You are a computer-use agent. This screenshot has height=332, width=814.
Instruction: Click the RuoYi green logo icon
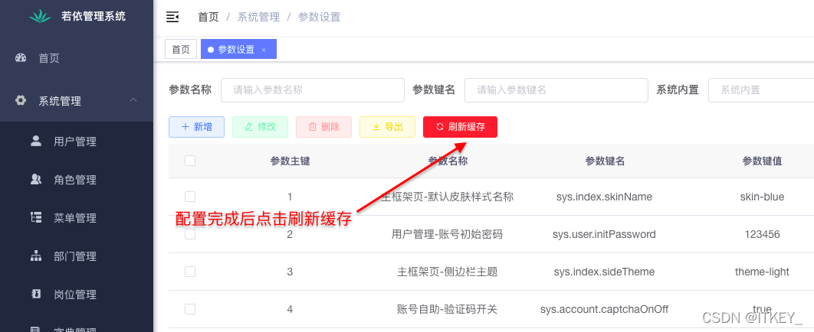pyautogui.click(x=40, y=16)
